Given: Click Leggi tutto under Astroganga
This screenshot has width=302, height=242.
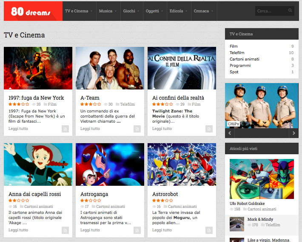Looking at the screenshot, I should coord(90,230).
